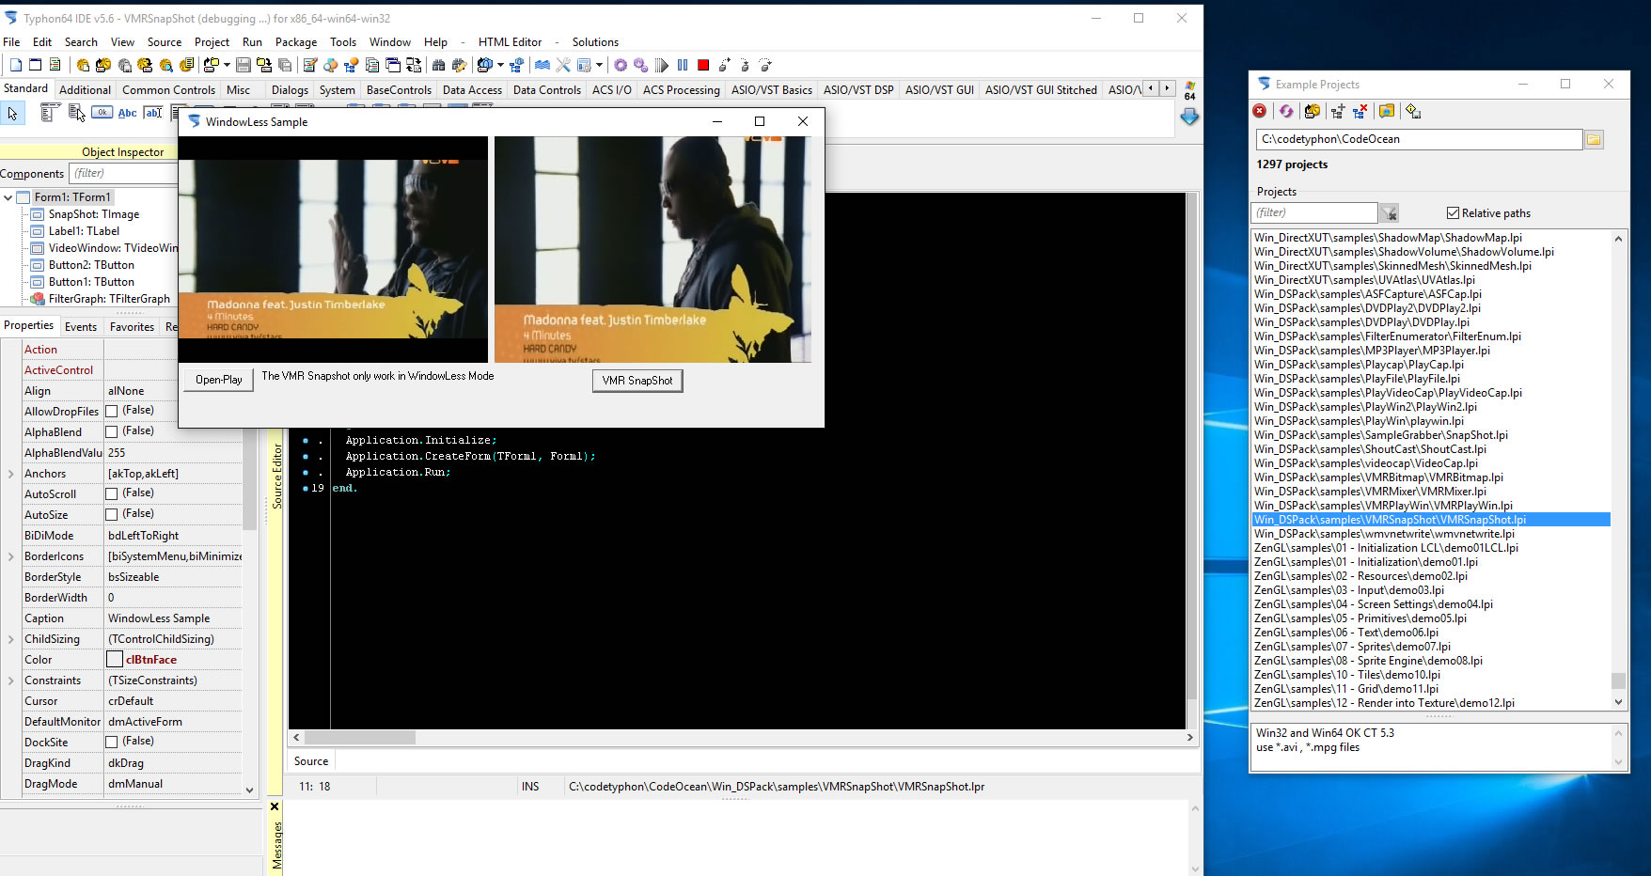The image size is (1651, 876).
Task: Click the purple refresh icon in Example Projects
Action: tap(1286, 111)
